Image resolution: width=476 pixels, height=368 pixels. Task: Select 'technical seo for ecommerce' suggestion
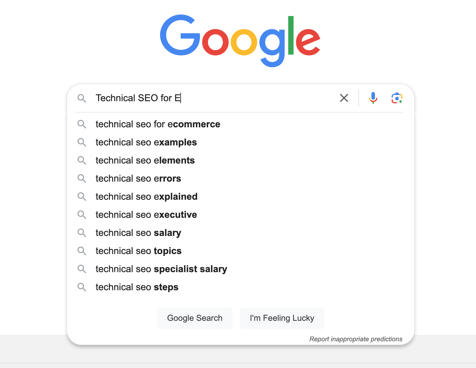[158, 124]
